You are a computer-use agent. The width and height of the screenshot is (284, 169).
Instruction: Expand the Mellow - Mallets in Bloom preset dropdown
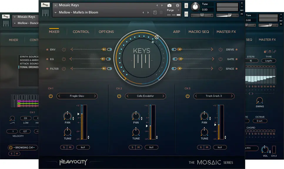(x=56, y=12)
